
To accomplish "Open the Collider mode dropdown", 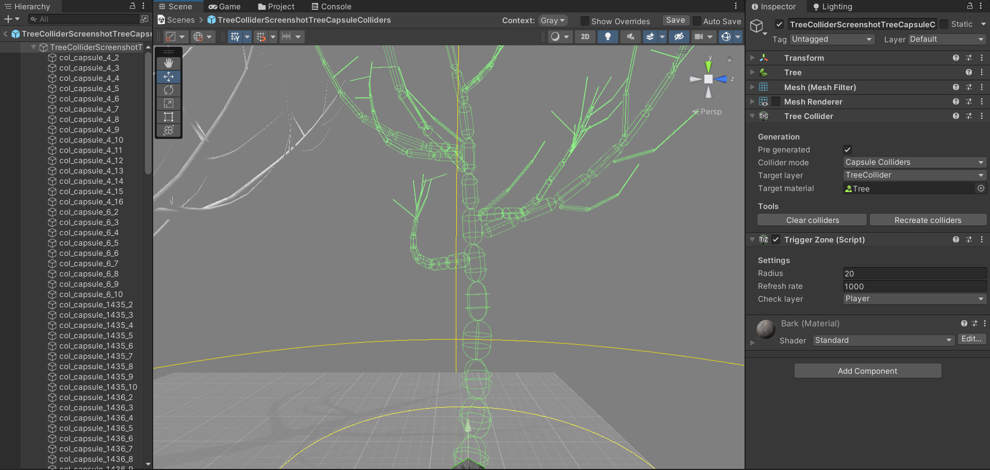I will coord(914,162).
